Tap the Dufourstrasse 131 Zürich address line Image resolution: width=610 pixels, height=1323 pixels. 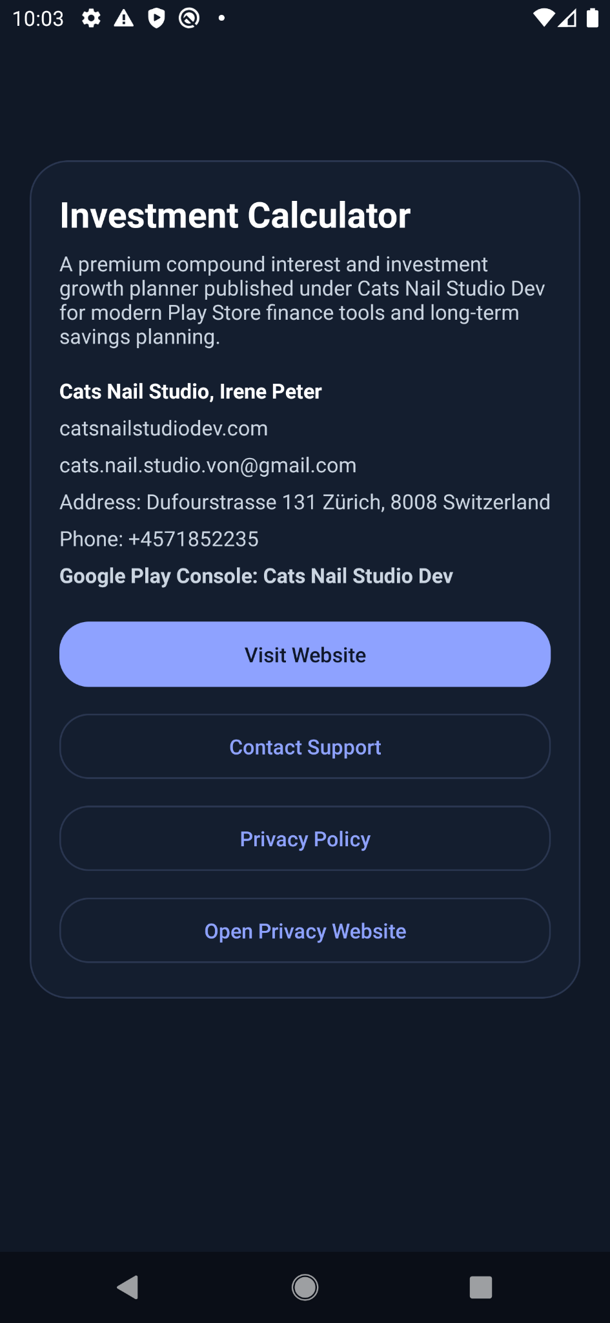click(305, 502)
